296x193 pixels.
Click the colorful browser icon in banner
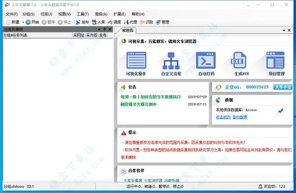[x=124, y=41]
